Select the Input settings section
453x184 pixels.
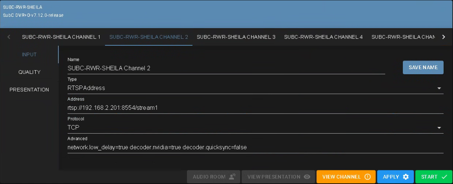tap(29, 55)
